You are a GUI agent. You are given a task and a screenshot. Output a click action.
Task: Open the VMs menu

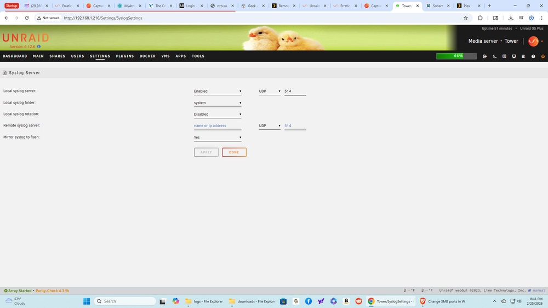coord(165,56)
